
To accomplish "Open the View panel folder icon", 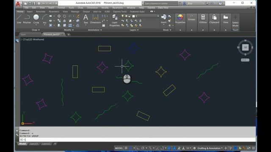I will click(x=226, y=19).
